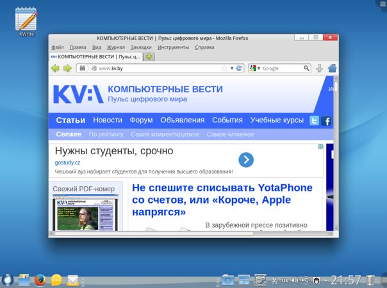
Task: Click the site identity globe icon
Action: pos(94,68)
